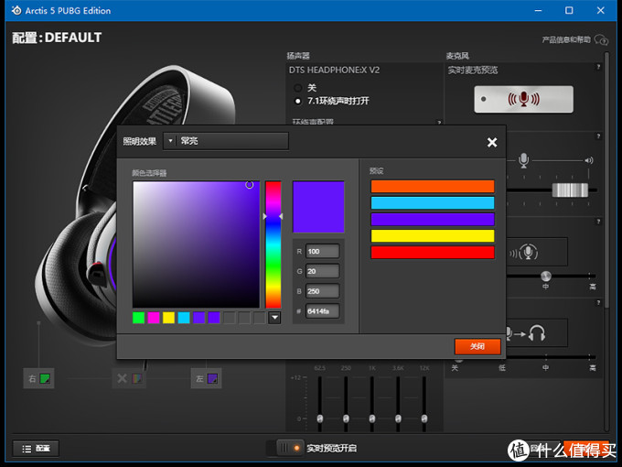Pick the green saved color swatch
The width and height of the screenshot is (622, 467).
click(138, 318)
